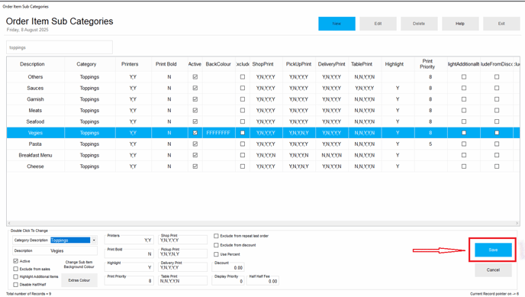Viewport: 525px width, 297px height.
Task: Click the New button
Action: (x=337, y=24)
